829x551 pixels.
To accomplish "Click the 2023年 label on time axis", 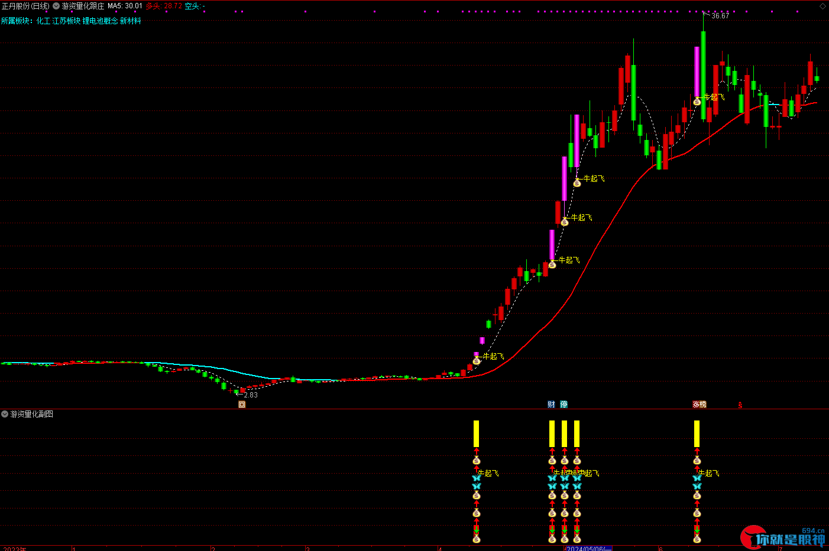I will pos(14,549).
